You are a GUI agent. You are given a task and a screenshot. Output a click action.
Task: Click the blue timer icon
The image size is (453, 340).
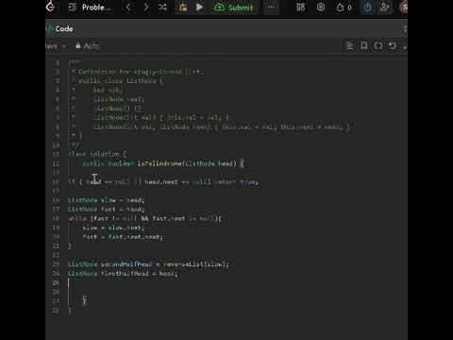(x=367, y=7)
